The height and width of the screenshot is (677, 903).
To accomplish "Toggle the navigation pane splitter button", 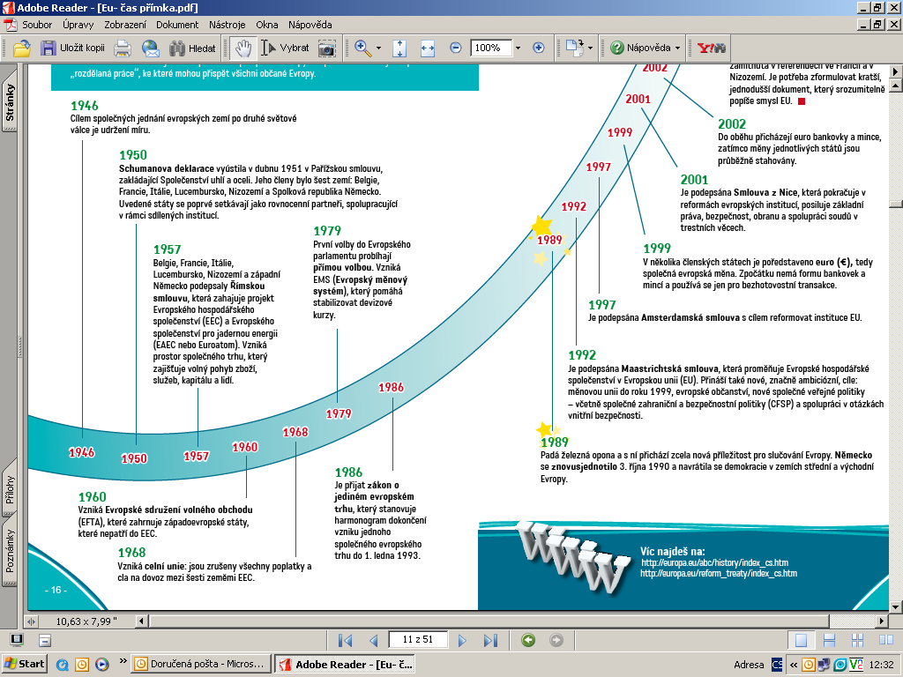I will 31,621.
